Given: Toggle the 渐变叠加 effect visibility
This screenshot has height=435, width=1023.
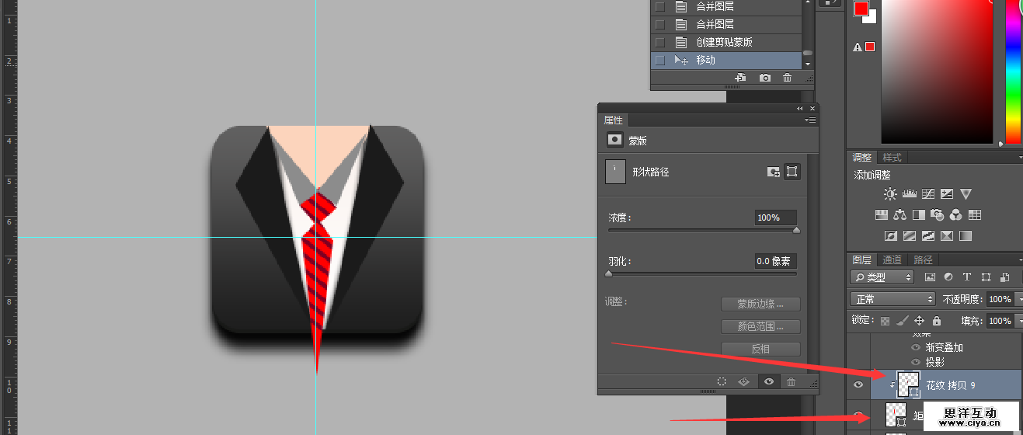Looking at the screenshot, I should click(x=916, y=348).
